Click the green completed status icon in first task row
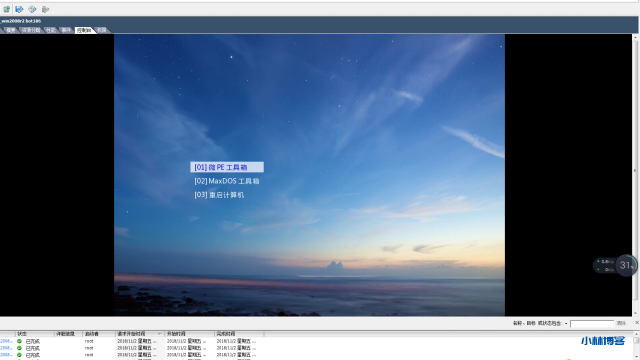The width and height of the screenshot is (640, 360). tap(19, 341)
